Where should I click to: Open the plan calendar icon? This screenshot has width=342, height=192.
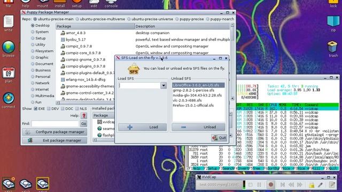(x=9, y=73)
